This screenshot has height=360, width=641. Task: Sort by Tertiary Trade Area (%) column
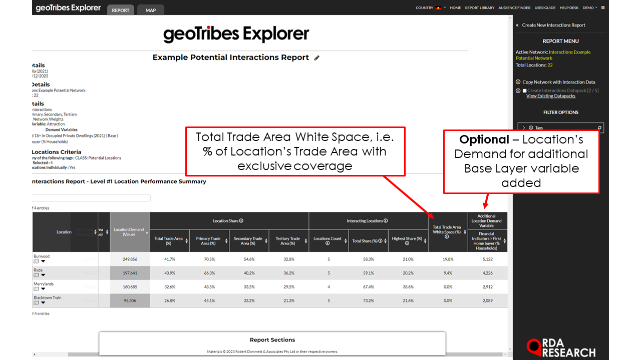306,241
